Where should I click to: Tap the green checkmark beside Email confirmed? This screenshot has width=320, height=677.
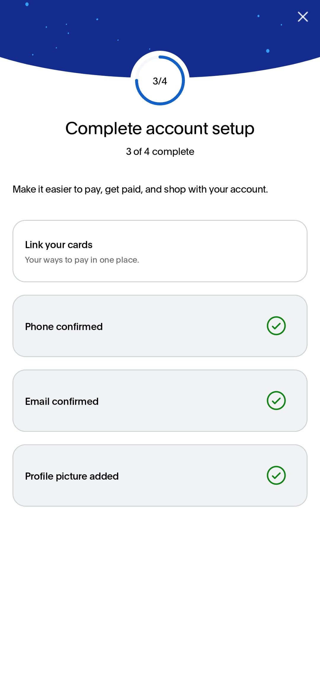click(x=276, y=401)
